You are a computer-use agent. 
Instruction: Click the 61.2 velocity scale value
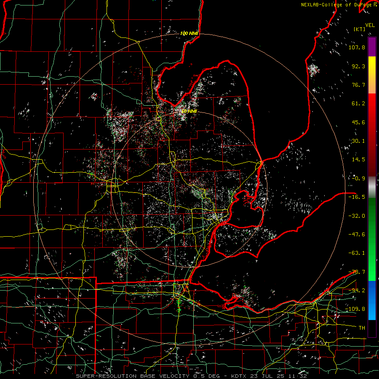coord(358,104)
